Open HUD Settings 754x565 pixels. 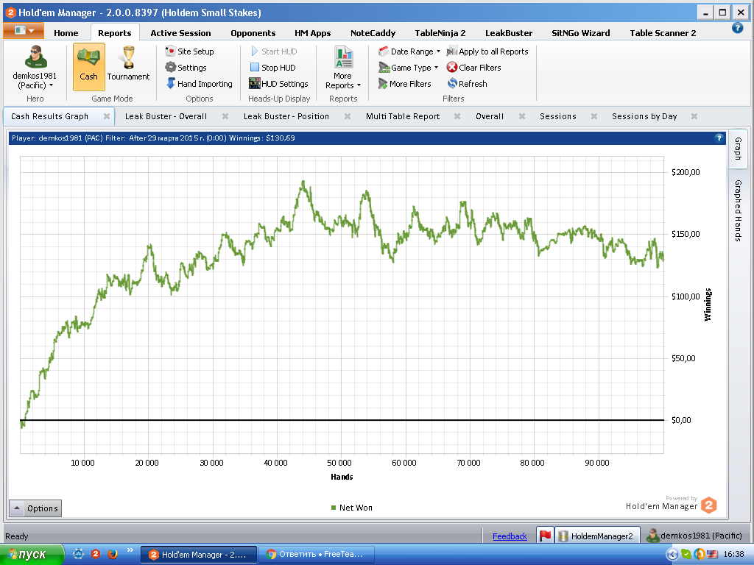[x=278, y=84]
